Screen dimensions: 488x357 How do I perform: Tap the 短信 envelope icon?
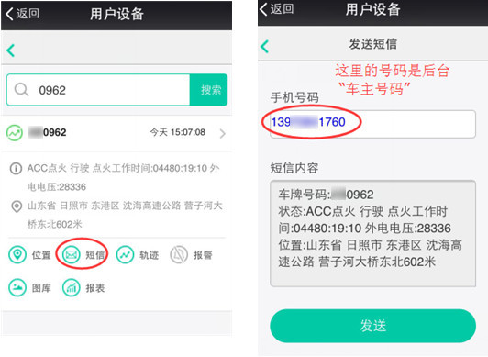pos(72,254)
